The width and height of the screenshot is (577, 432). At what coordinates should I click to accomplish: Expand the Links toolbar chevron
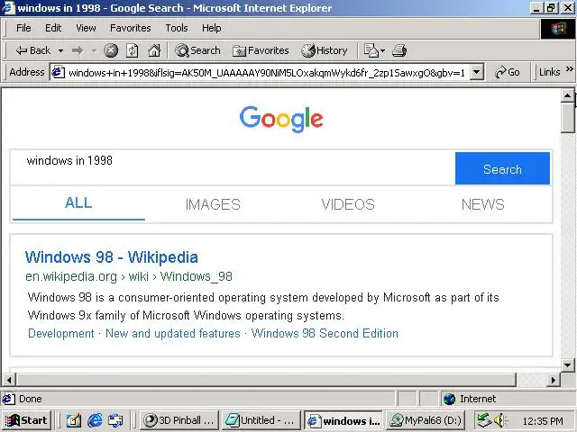[x=569, y=69]
